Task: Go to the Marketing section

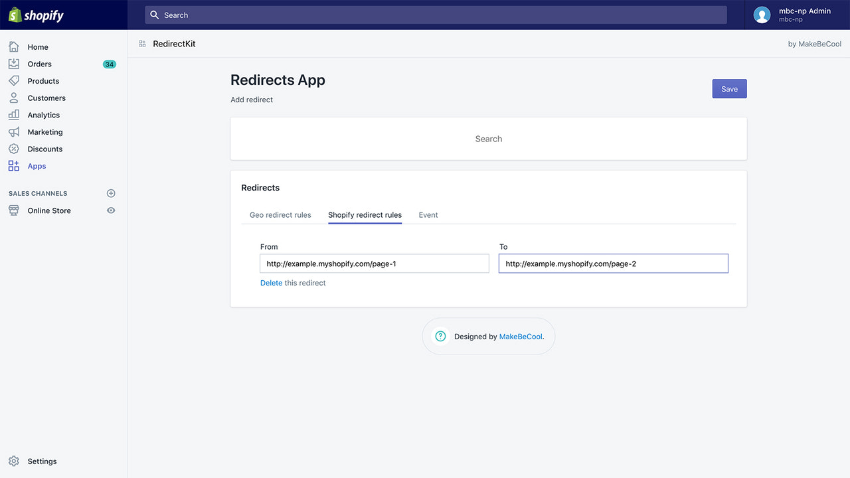Action: click(x=44, y=131)
